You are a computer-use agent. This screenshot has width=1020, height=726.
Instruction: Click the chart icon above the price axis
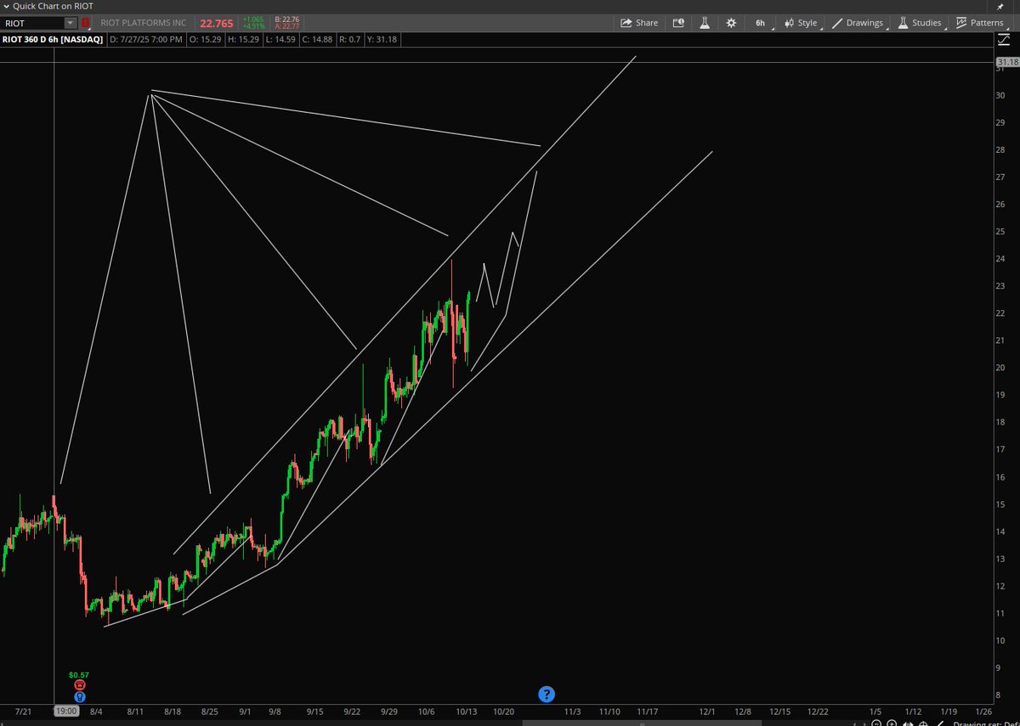(1006, 40)
